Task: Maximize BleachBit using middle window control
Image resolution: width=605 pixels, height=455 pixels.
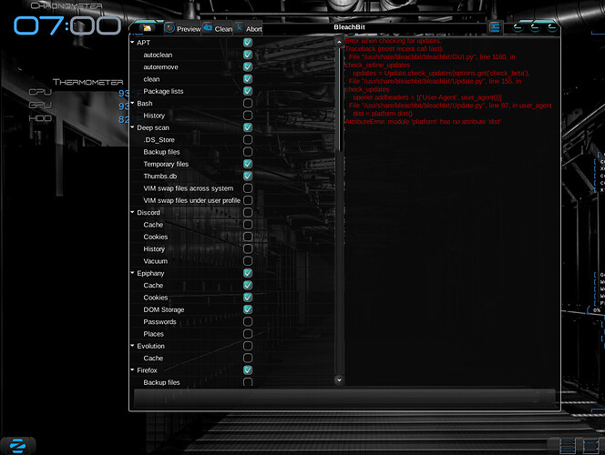Action: tap(535, 27)
